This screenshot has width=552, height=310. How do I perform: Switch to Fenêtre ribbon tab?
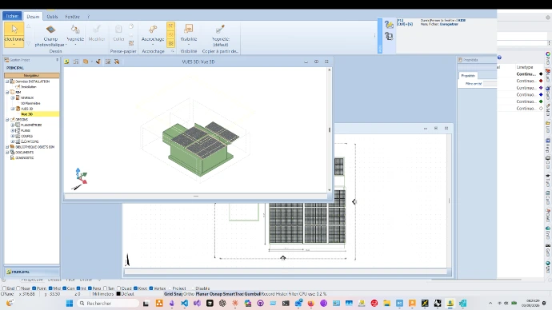point(72,17)
